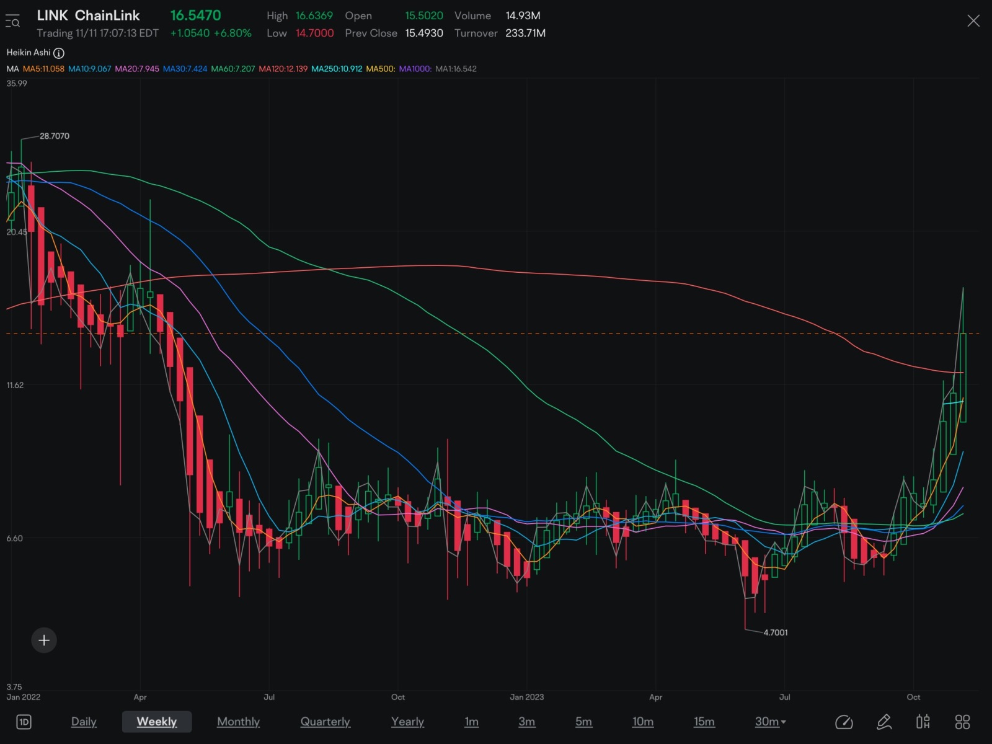This screenshot has height=744, width=992.
Task: Select the 3m interval
Action: (526, 722)
